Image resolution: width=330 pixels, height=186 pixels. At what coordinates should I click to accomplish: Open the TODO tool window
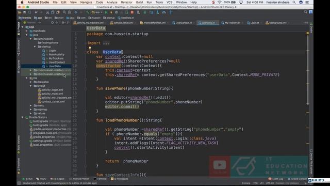(41, 179)
